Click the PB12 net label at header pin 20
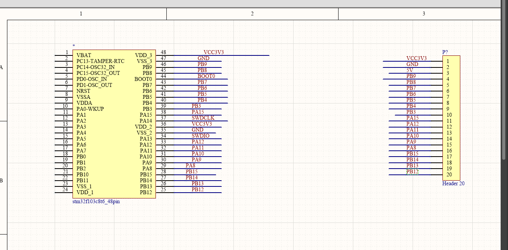The height and width of the screenshot is (250, 508). coord(413,172)
